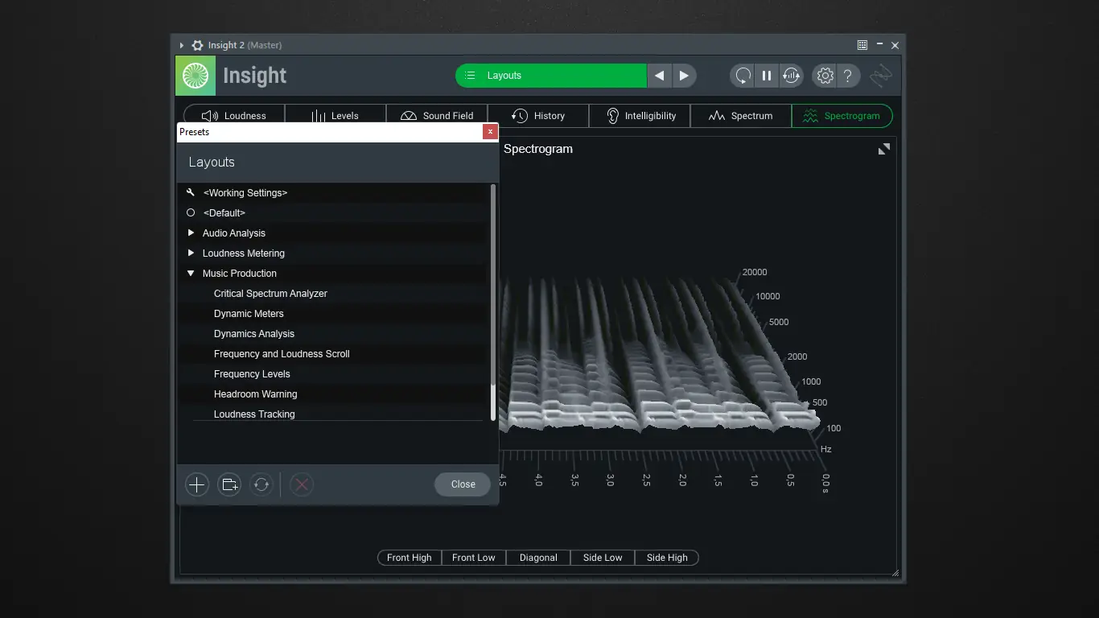Viewport: 1099px width, 618px height.
Task: Open the help question mark icon
Action: pos(847,76)
